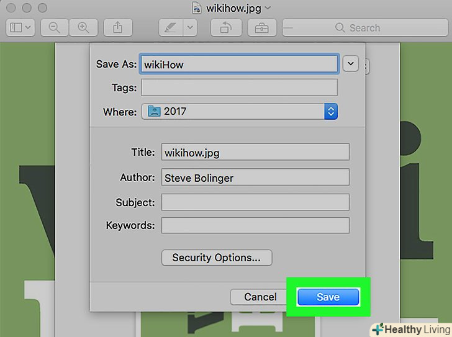Focus the Author field with Steve Bolinger
This screenshot has height=337, width=452.
point(255,177)
